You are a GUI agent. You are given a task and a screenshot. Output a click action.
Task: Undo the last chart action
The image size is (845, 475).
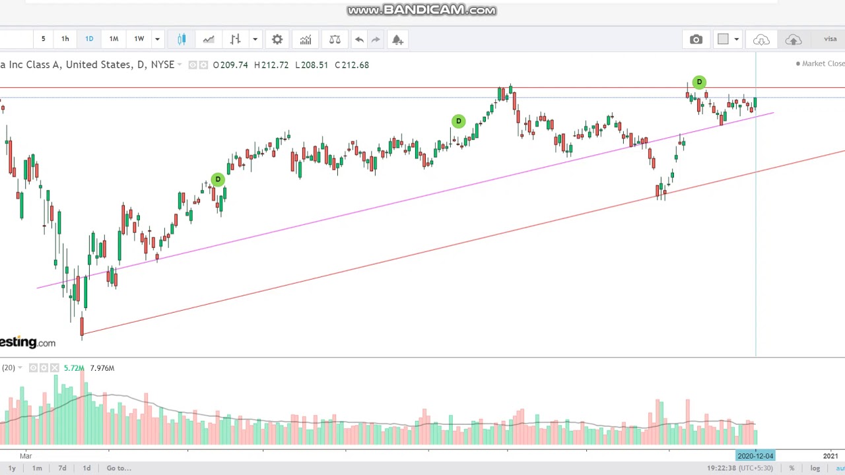click(359, 40)
